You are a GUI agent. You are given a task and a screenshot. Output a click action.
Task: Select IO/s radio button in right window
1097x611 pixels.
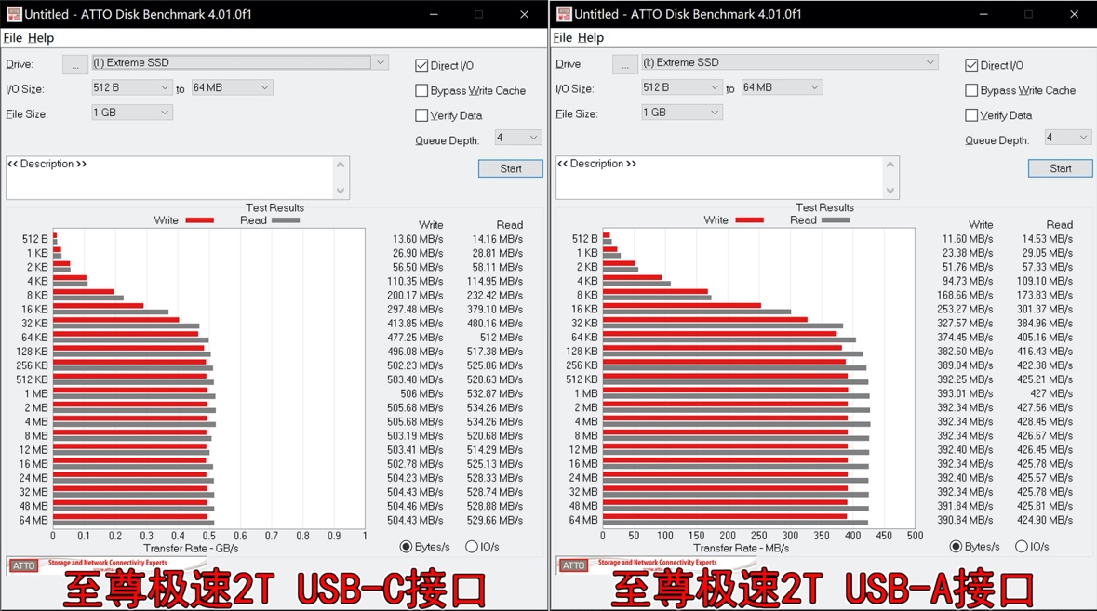click(x=1022, y=547)
